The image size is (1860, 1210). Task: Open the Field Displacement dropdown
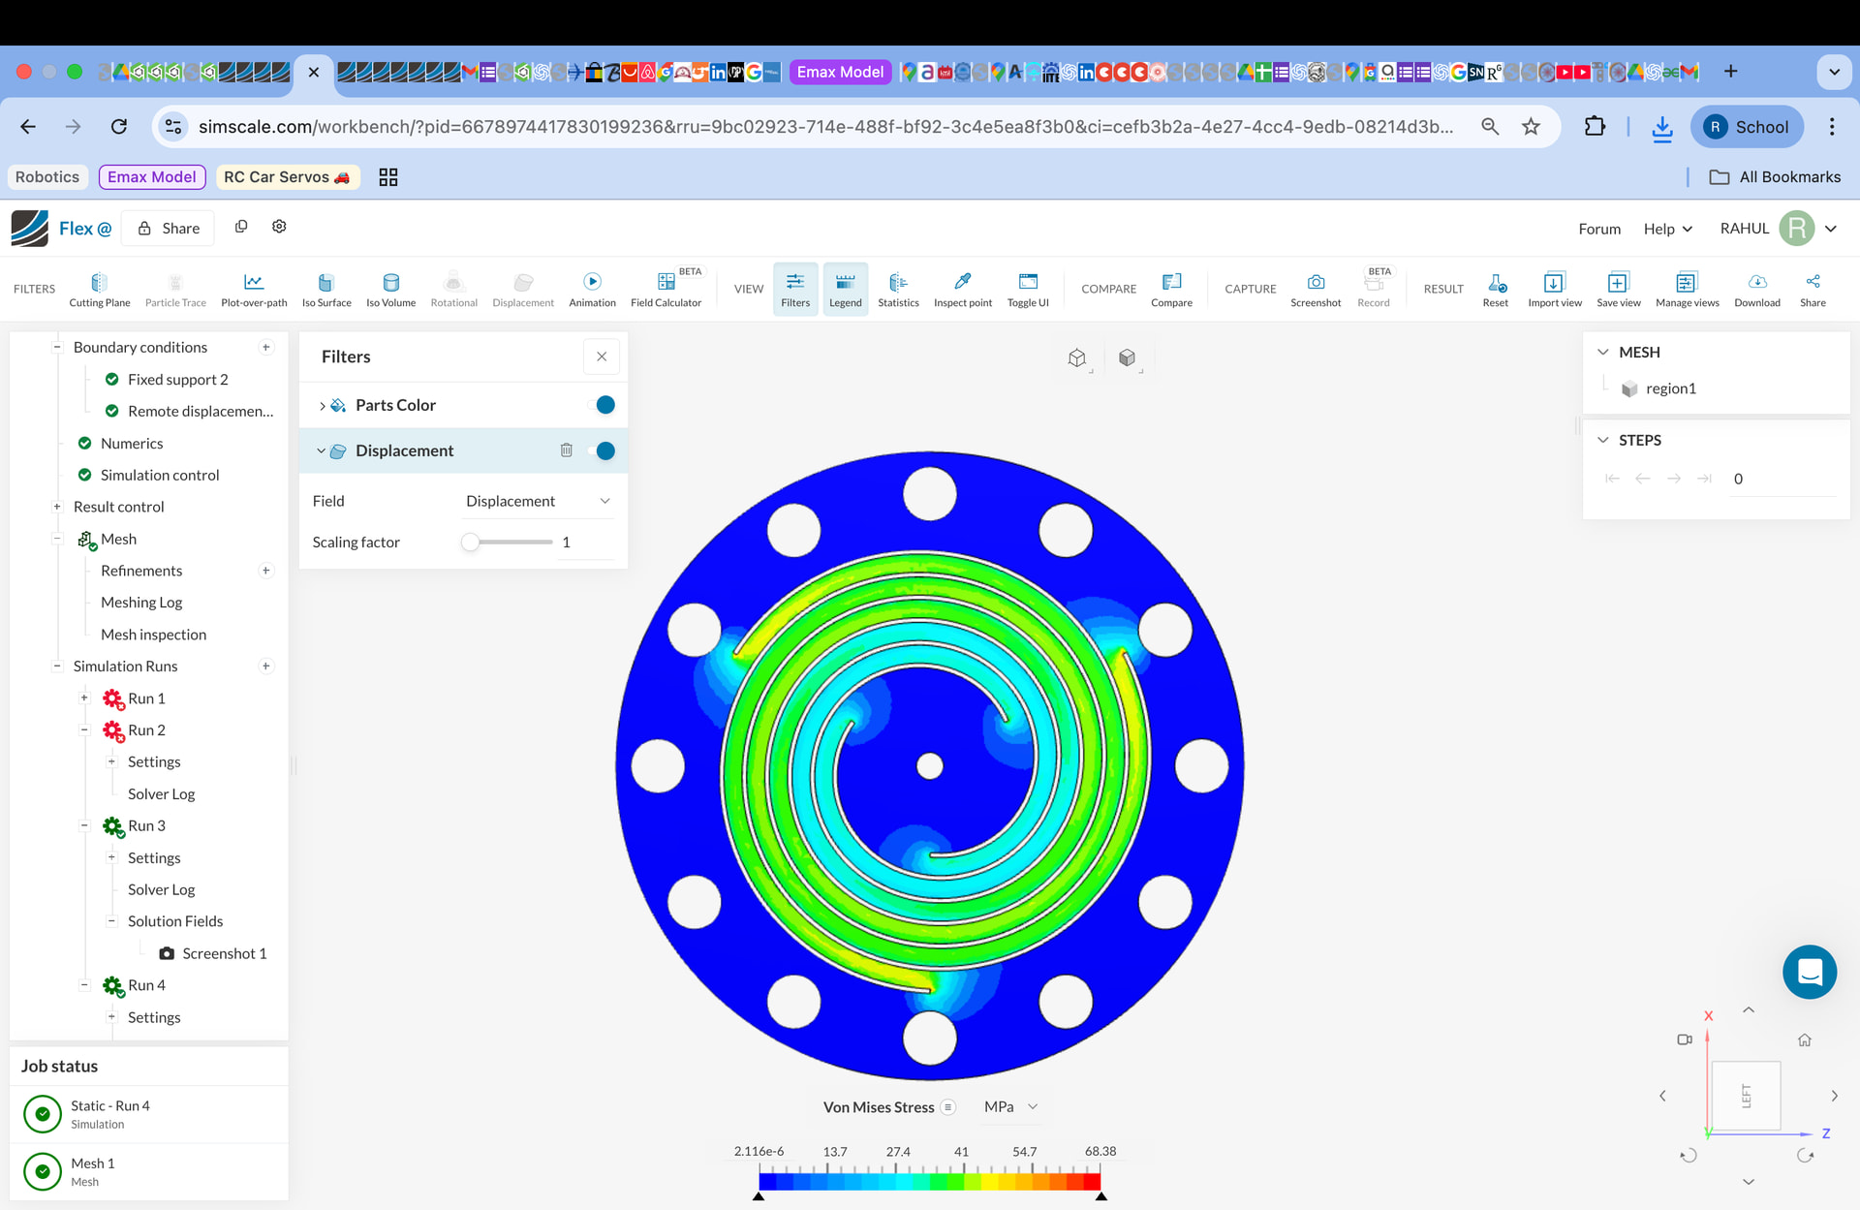click(538, 501)
